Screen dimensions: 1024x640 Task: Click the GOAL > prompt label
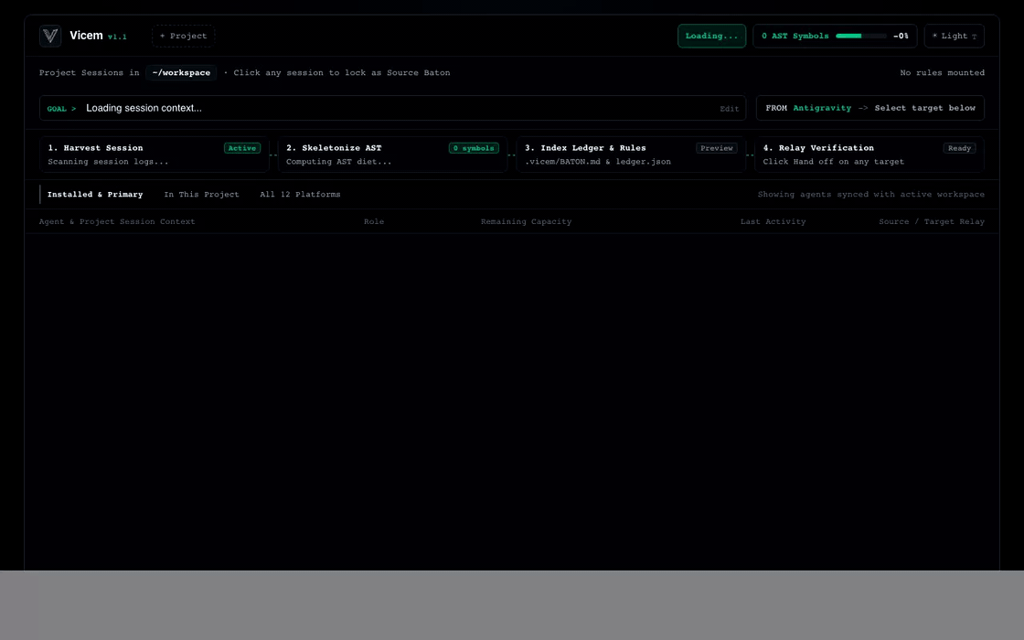(x=61, y=109)
